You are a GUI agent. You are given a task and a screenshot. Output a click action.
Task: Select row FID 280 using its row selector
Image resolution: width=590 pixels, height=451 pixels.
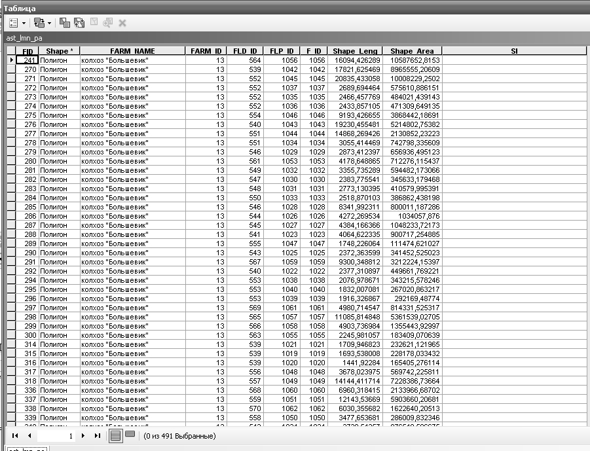tap(11, 161)
